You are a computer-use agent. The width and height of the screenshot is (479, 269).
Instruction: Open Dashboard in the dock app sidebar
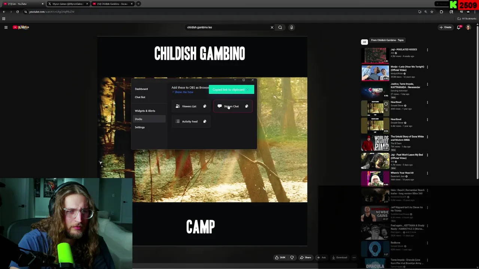point(141,89)
